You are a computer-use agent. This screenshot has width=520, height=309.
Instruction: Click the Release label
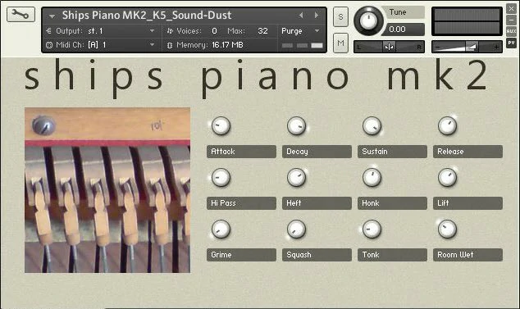(x=468, y=152)
